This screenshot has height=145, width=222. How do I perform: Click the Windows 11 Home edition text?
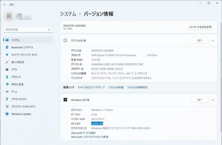click(x=102, y=110)
